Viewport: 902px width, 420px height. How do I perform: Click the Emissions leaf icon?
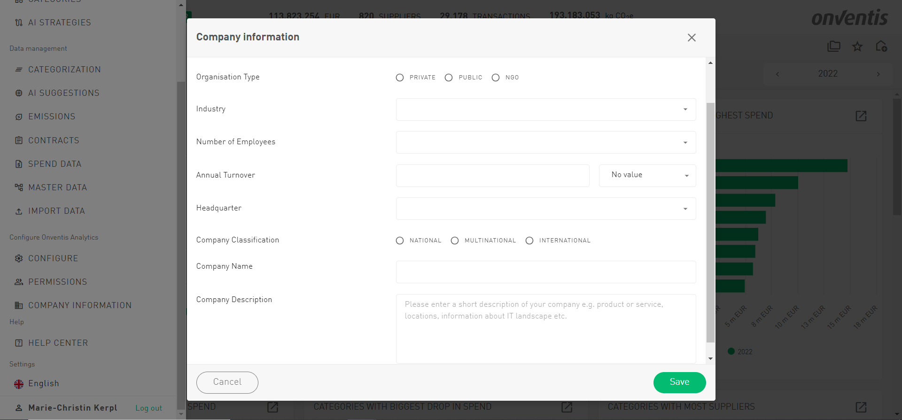[19, 117]
